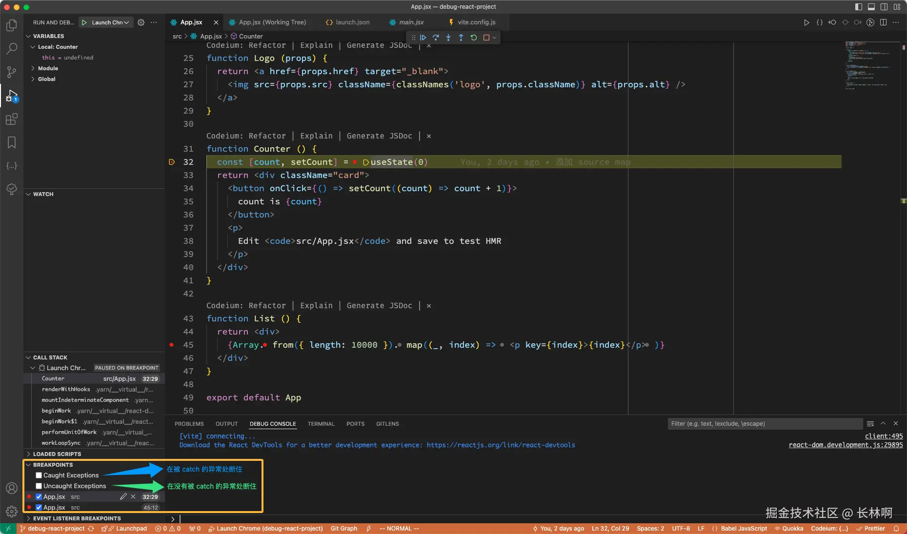Open launch.json via the debug gear icon
The height and width of the screenshot is (534, 907).
coord(141,22)
